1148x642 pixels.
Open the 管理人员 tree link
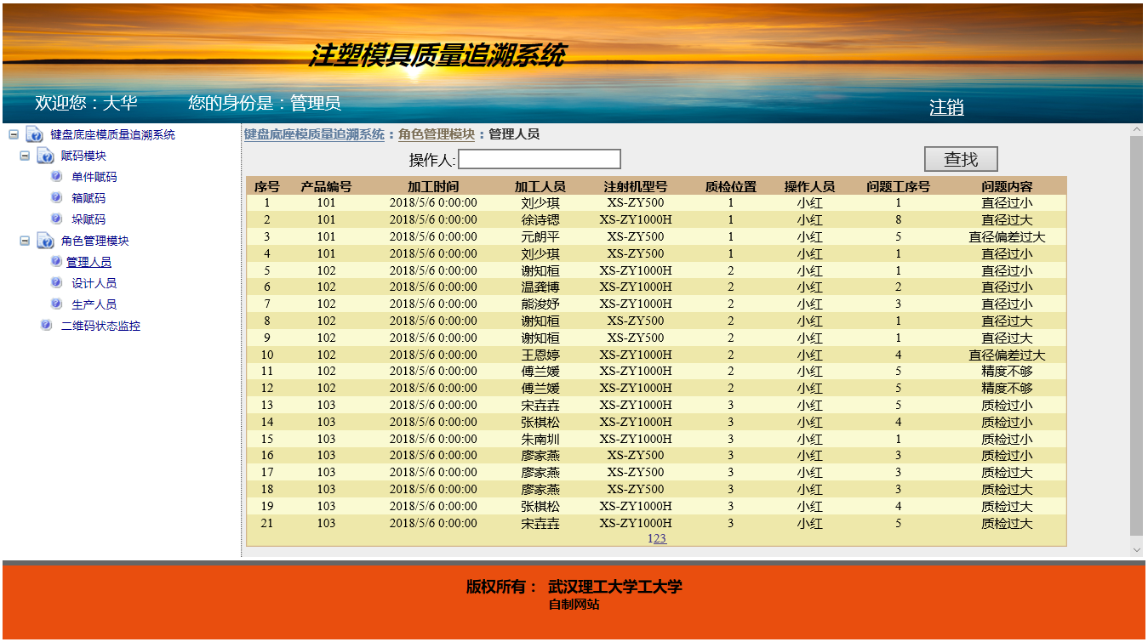click(x=89, y=262)
